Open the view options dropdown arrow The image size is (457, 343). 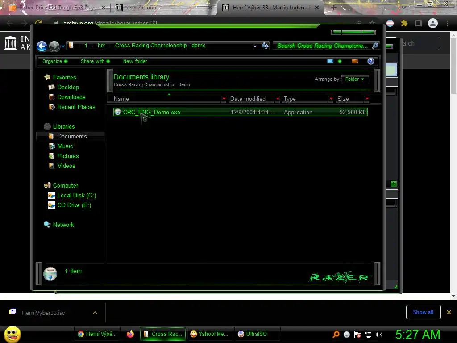point(340,61)
